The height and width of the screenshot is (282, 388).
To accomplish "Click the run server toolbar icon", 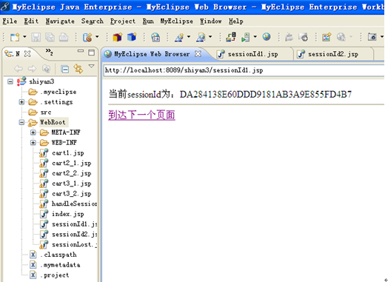I will tap(246, 37).
